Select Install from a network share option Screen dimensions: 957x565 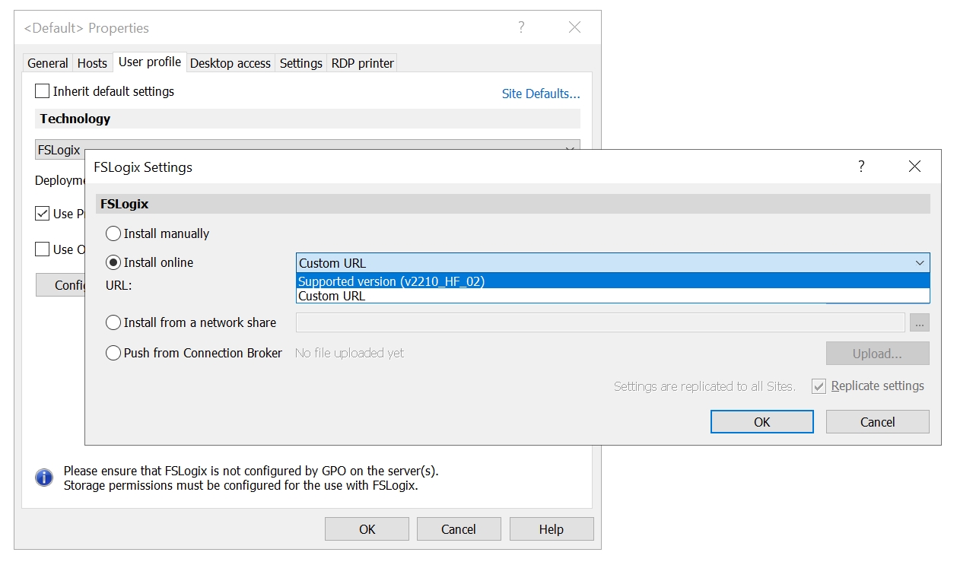click(113, 322)
